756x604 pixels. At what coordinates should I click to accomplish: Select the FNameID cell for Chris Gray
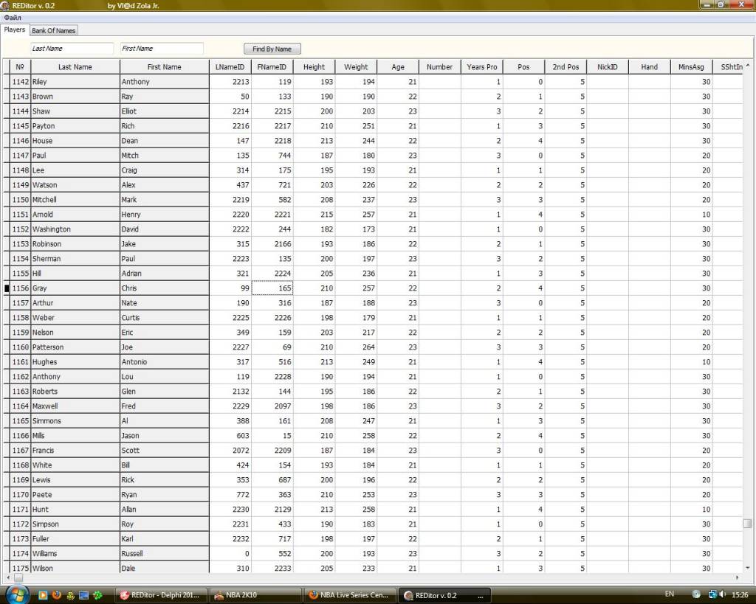coord(272,288)
